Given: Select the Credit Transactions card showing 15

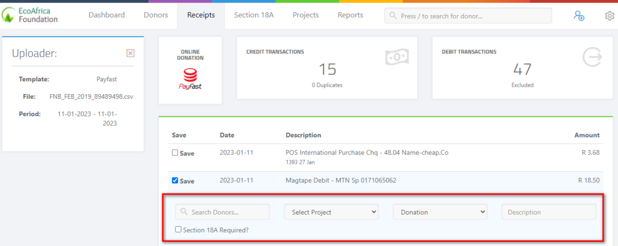Looking at the screenshot, I should [x=327, y=68].
